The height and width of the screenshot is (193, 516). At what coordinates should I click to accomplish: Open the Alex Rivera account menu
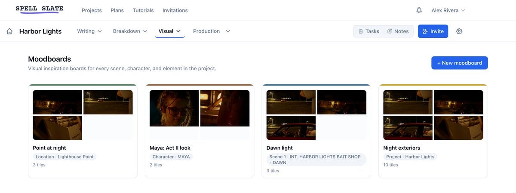448,10
